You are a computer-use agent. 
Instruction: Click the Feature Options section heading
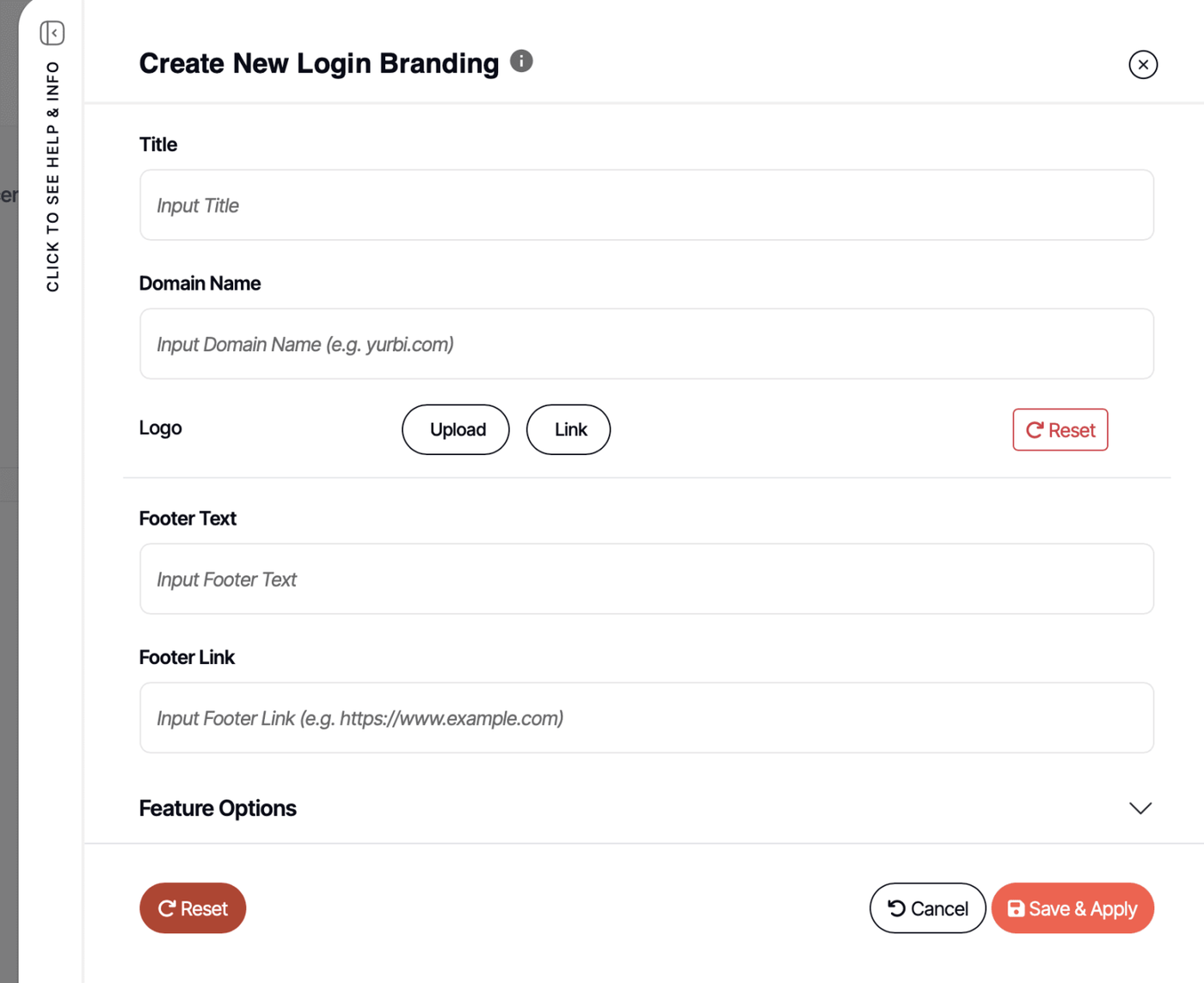pyautogui.click(x=218, y=808)
